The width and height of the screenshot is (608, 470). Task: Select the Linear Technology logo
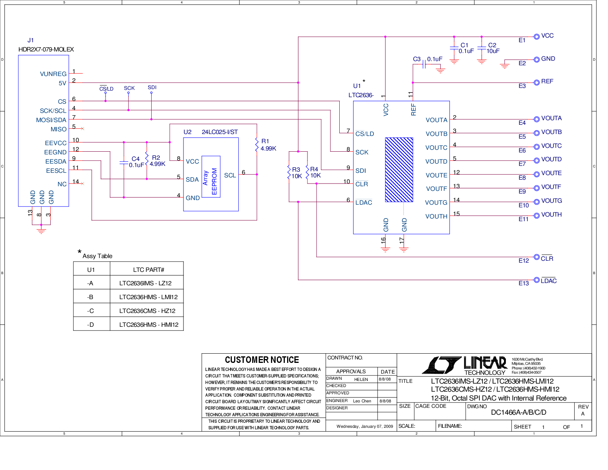click(464, 365)
